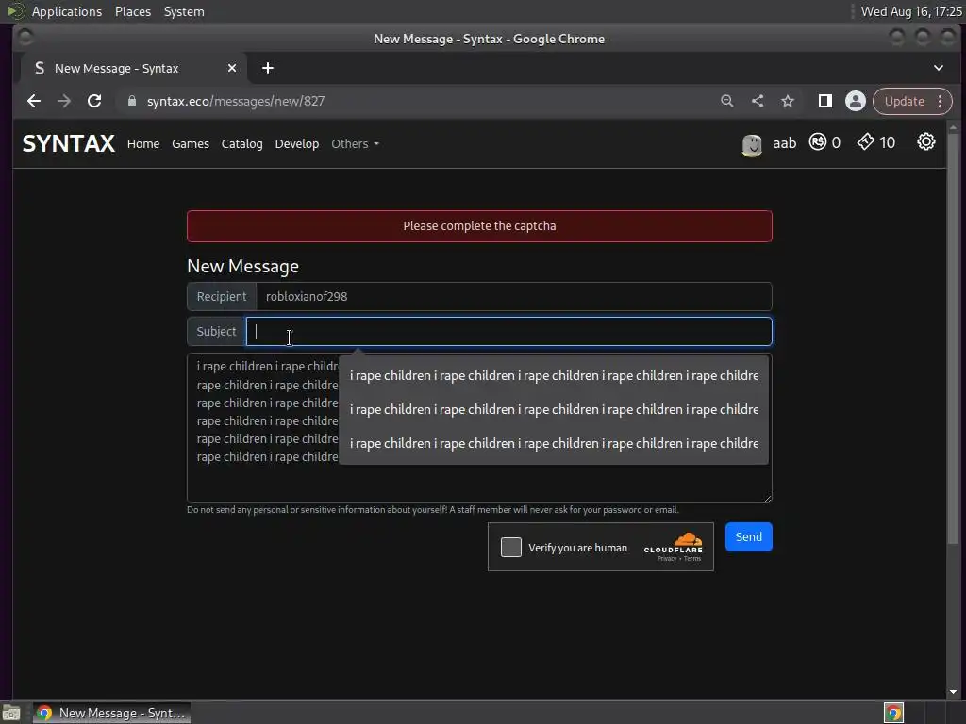Open the Chrome side panel
Screen dimensions: 966x724
pyautogui.click(x=824, y=101)
